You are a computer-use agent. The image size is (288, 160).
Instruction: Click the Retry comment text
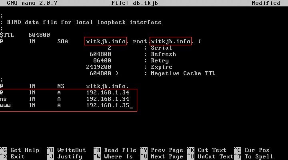[x=160, y=60]
